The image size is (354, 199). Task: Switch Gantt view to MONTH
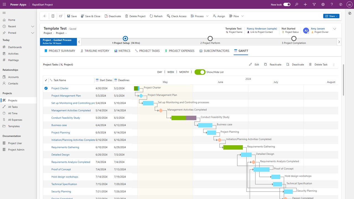coord(184,72)
